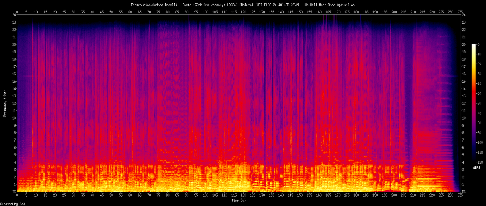Select the "Frequency (kHz)" axis label
The height and width of the screenshot is (206, 486).
click(x=5, y=103)
